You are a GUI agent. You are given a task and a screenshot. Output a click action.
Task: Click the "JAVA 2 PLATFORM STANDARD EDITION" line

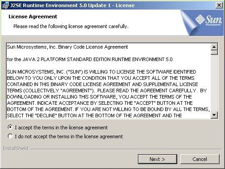[x=90, y=59]
